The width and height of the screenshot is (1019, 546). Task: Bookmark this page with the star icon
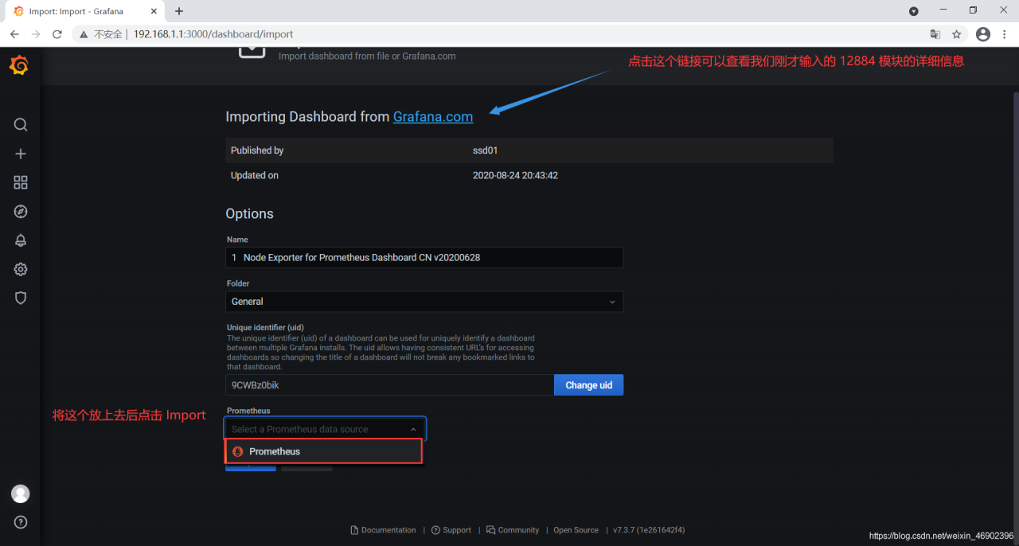tap(957, 34)
